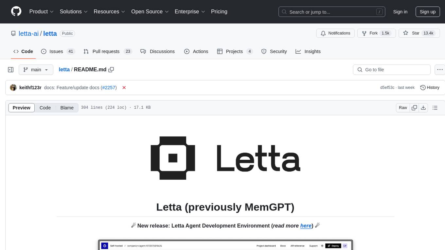Open the letta repository name link
Image resolution: width=445 pixels, height=250 pixels.
50,33
